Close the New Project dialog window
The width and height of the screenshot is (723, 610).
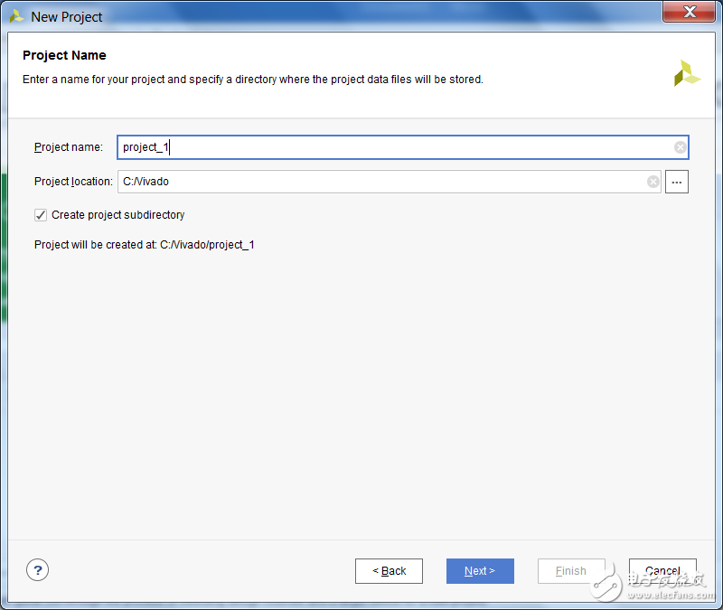point(690,12)
